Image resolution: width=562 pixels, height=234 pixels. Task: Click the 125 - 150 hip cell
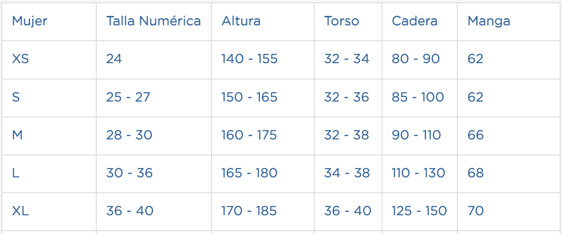coord(419,211)
